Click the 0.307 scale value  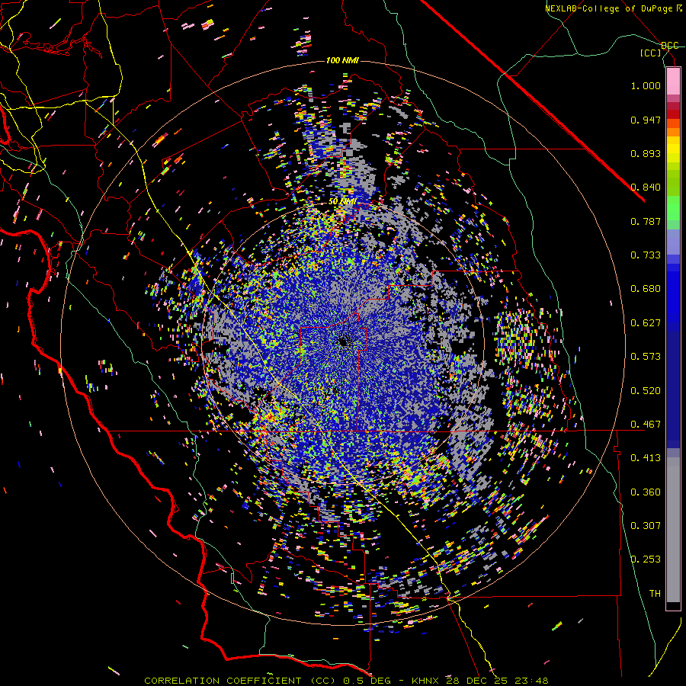(646, 526)
